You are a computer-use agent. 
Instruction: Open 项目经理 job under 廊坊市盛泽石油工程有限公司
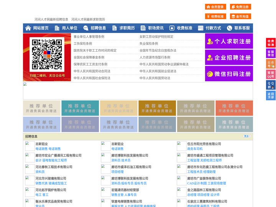[x=117, y=172]
